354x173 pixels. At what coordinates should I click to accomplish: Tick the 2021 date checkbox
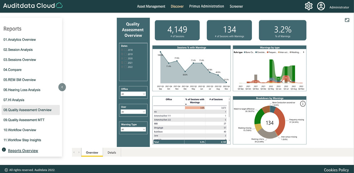[126, 63]
